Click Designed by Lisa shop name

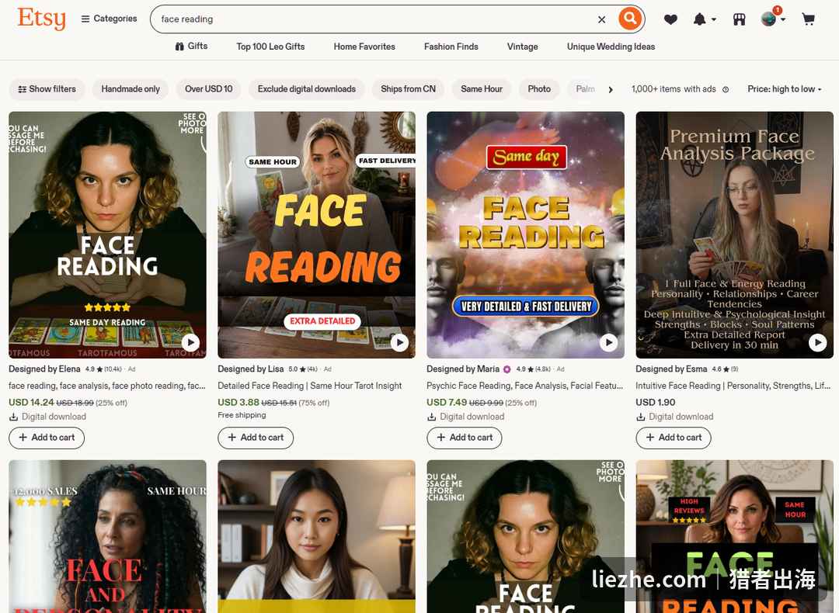(x=251, y=369)
